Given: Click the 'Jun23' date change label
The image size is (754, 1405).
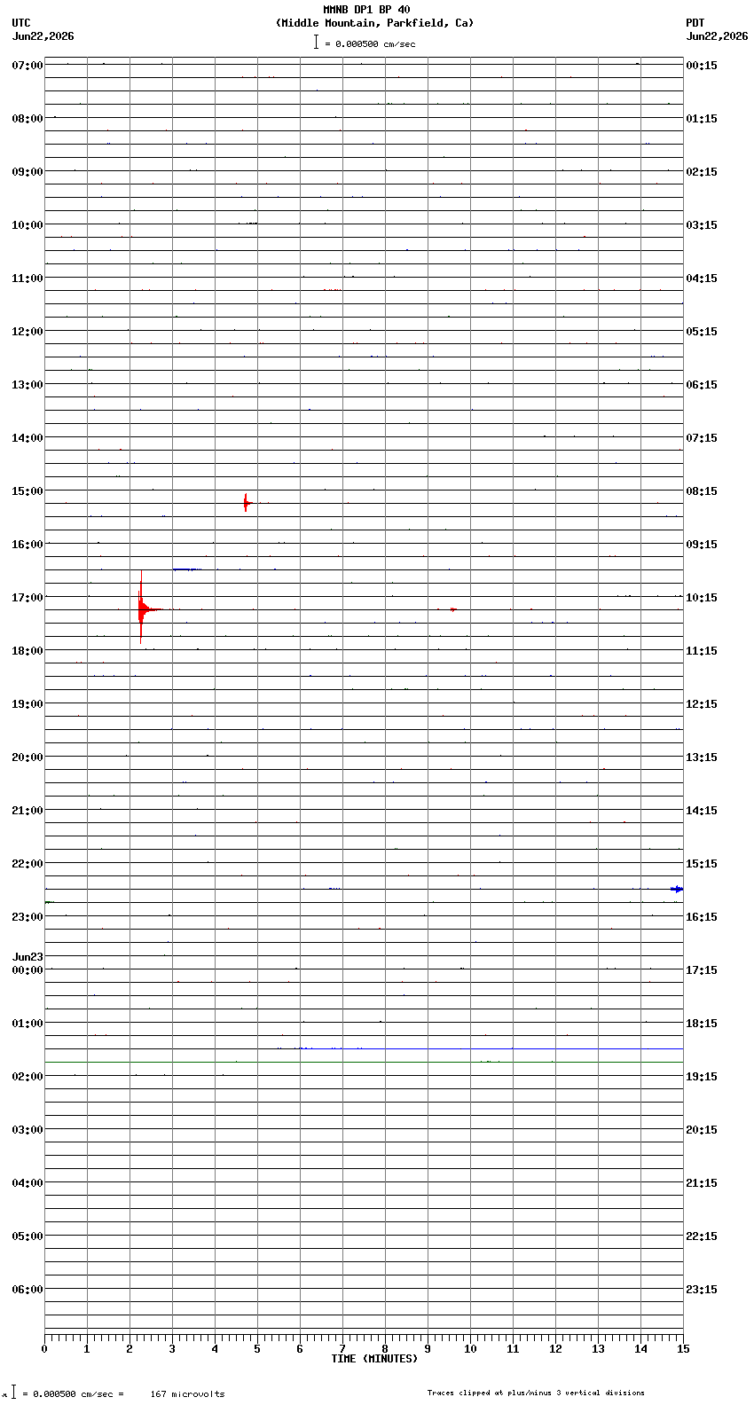Looking at the screenshot, I should 27,957.
